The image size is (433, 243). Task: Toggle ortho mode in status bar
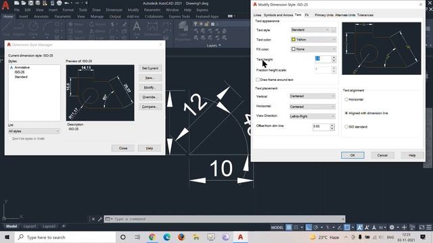point(309,227)
